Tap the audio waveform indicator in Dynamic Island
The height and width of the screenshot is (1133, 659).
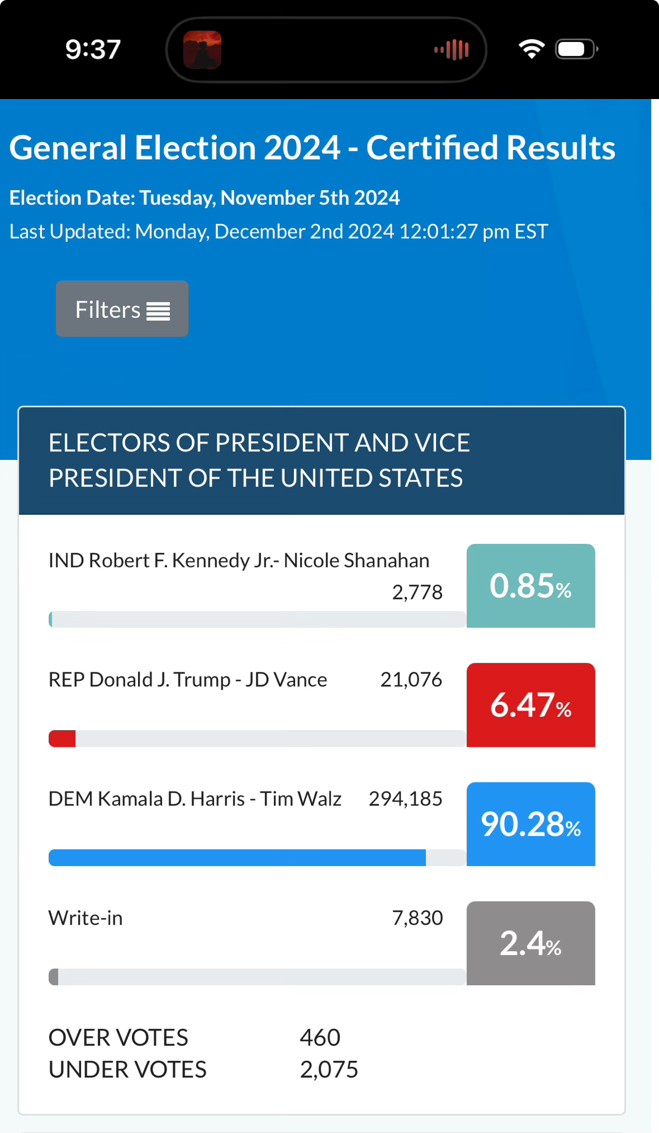click(451, 50)
